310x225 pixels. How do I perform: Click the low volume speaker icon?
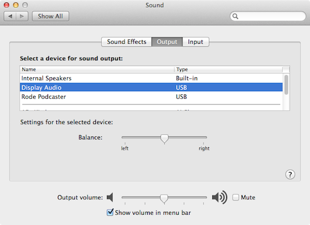click(110, 197)
